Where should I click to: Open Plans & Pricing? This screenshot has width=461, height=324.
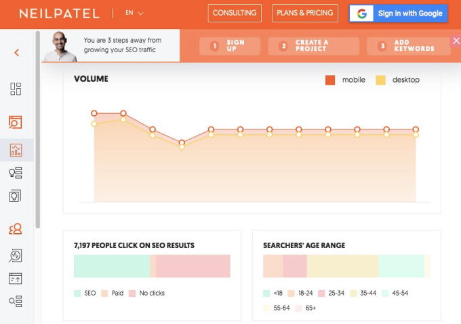[x=305, y=14]
